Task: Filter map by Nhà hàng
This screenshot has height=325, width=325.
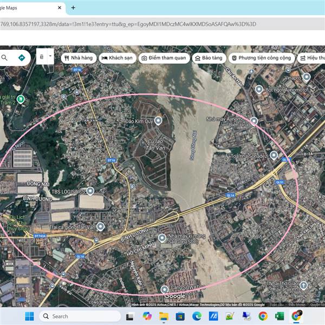Action: click(x=79, y=58)
